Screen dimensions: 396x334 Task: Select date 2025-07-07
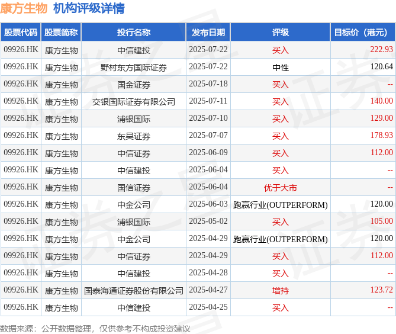click(x=208, y=136)
